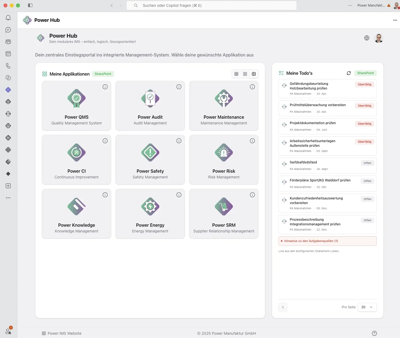The image size is (400, 338).
Task: Click the Teams search or Copilot field
Action: click(x=212, y=5)
